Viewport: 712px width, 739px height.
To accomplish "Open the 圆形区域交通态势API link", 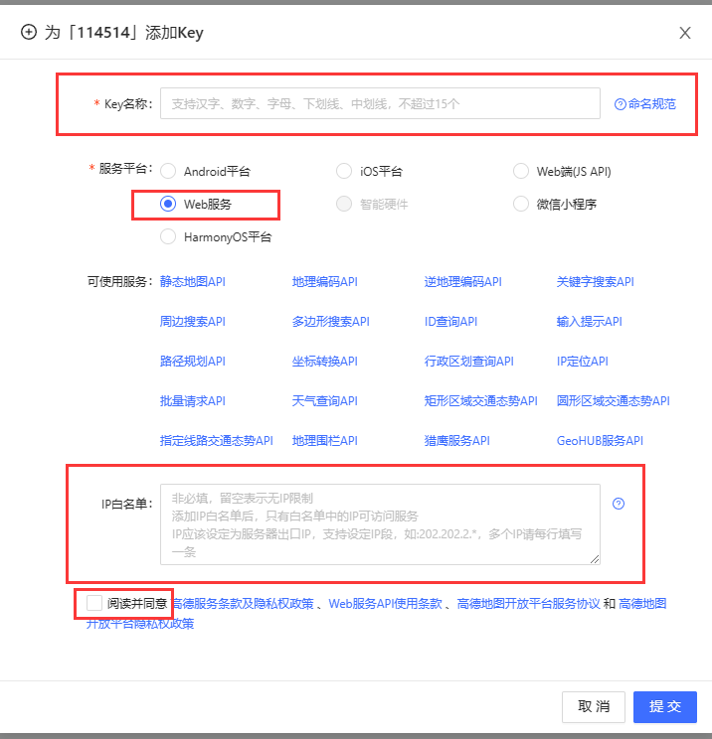I will [x=614, y=401].
